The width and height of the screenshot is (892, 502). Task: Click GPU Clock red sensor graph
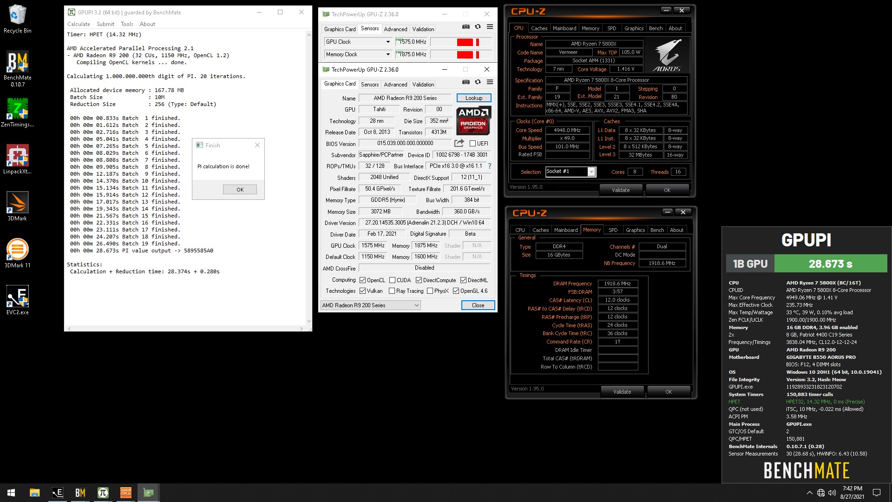(461, 42)
